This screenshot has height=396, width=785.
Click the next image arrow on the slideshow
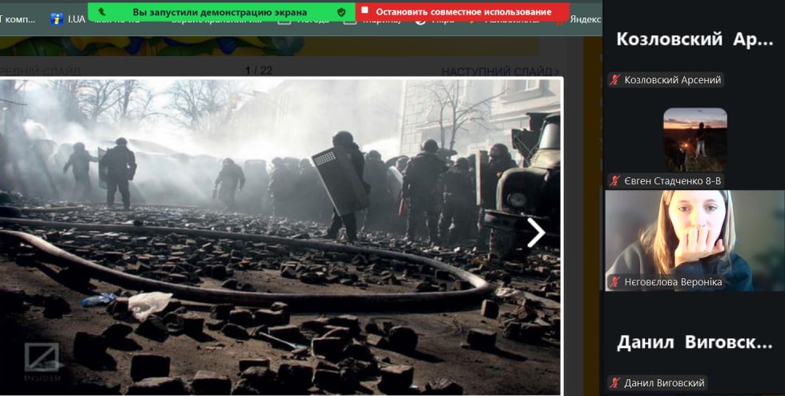click(535, 232)
